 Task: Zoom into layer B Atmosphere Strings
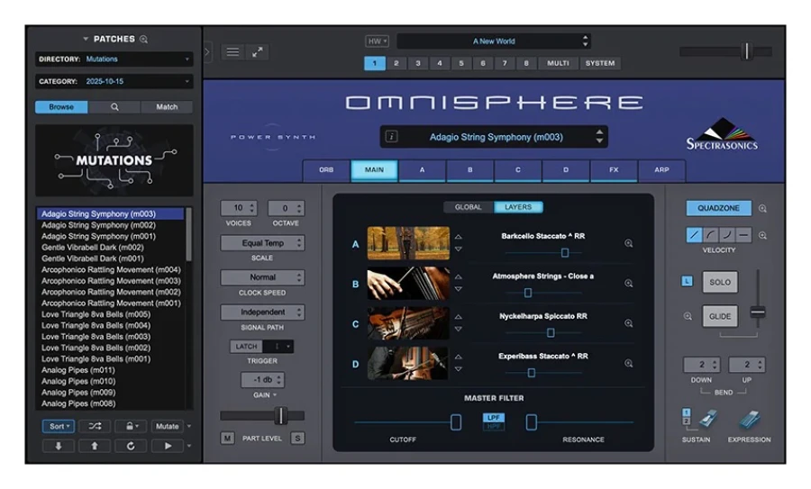[628, 284]
